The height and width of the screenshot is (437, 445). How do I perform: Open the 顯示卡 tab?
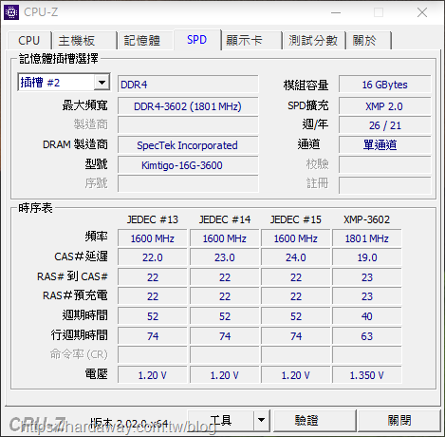251,41
